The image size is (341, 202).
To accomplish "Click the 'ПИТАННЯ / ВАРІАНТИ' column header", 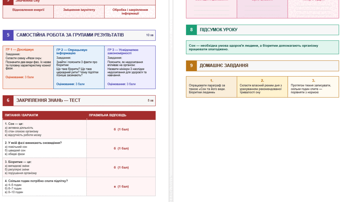I will [x=21, y=115].
